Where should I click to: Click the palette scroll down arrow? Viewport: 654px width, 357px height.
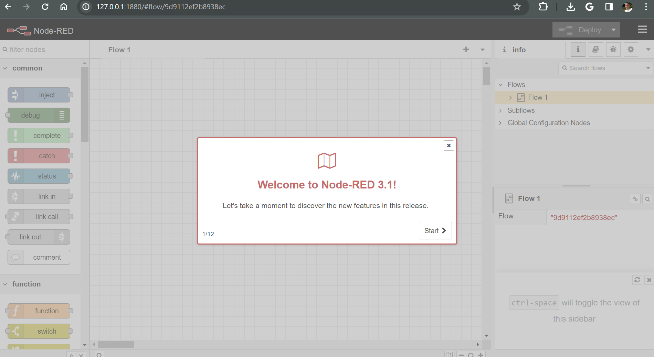click(85, 345)
